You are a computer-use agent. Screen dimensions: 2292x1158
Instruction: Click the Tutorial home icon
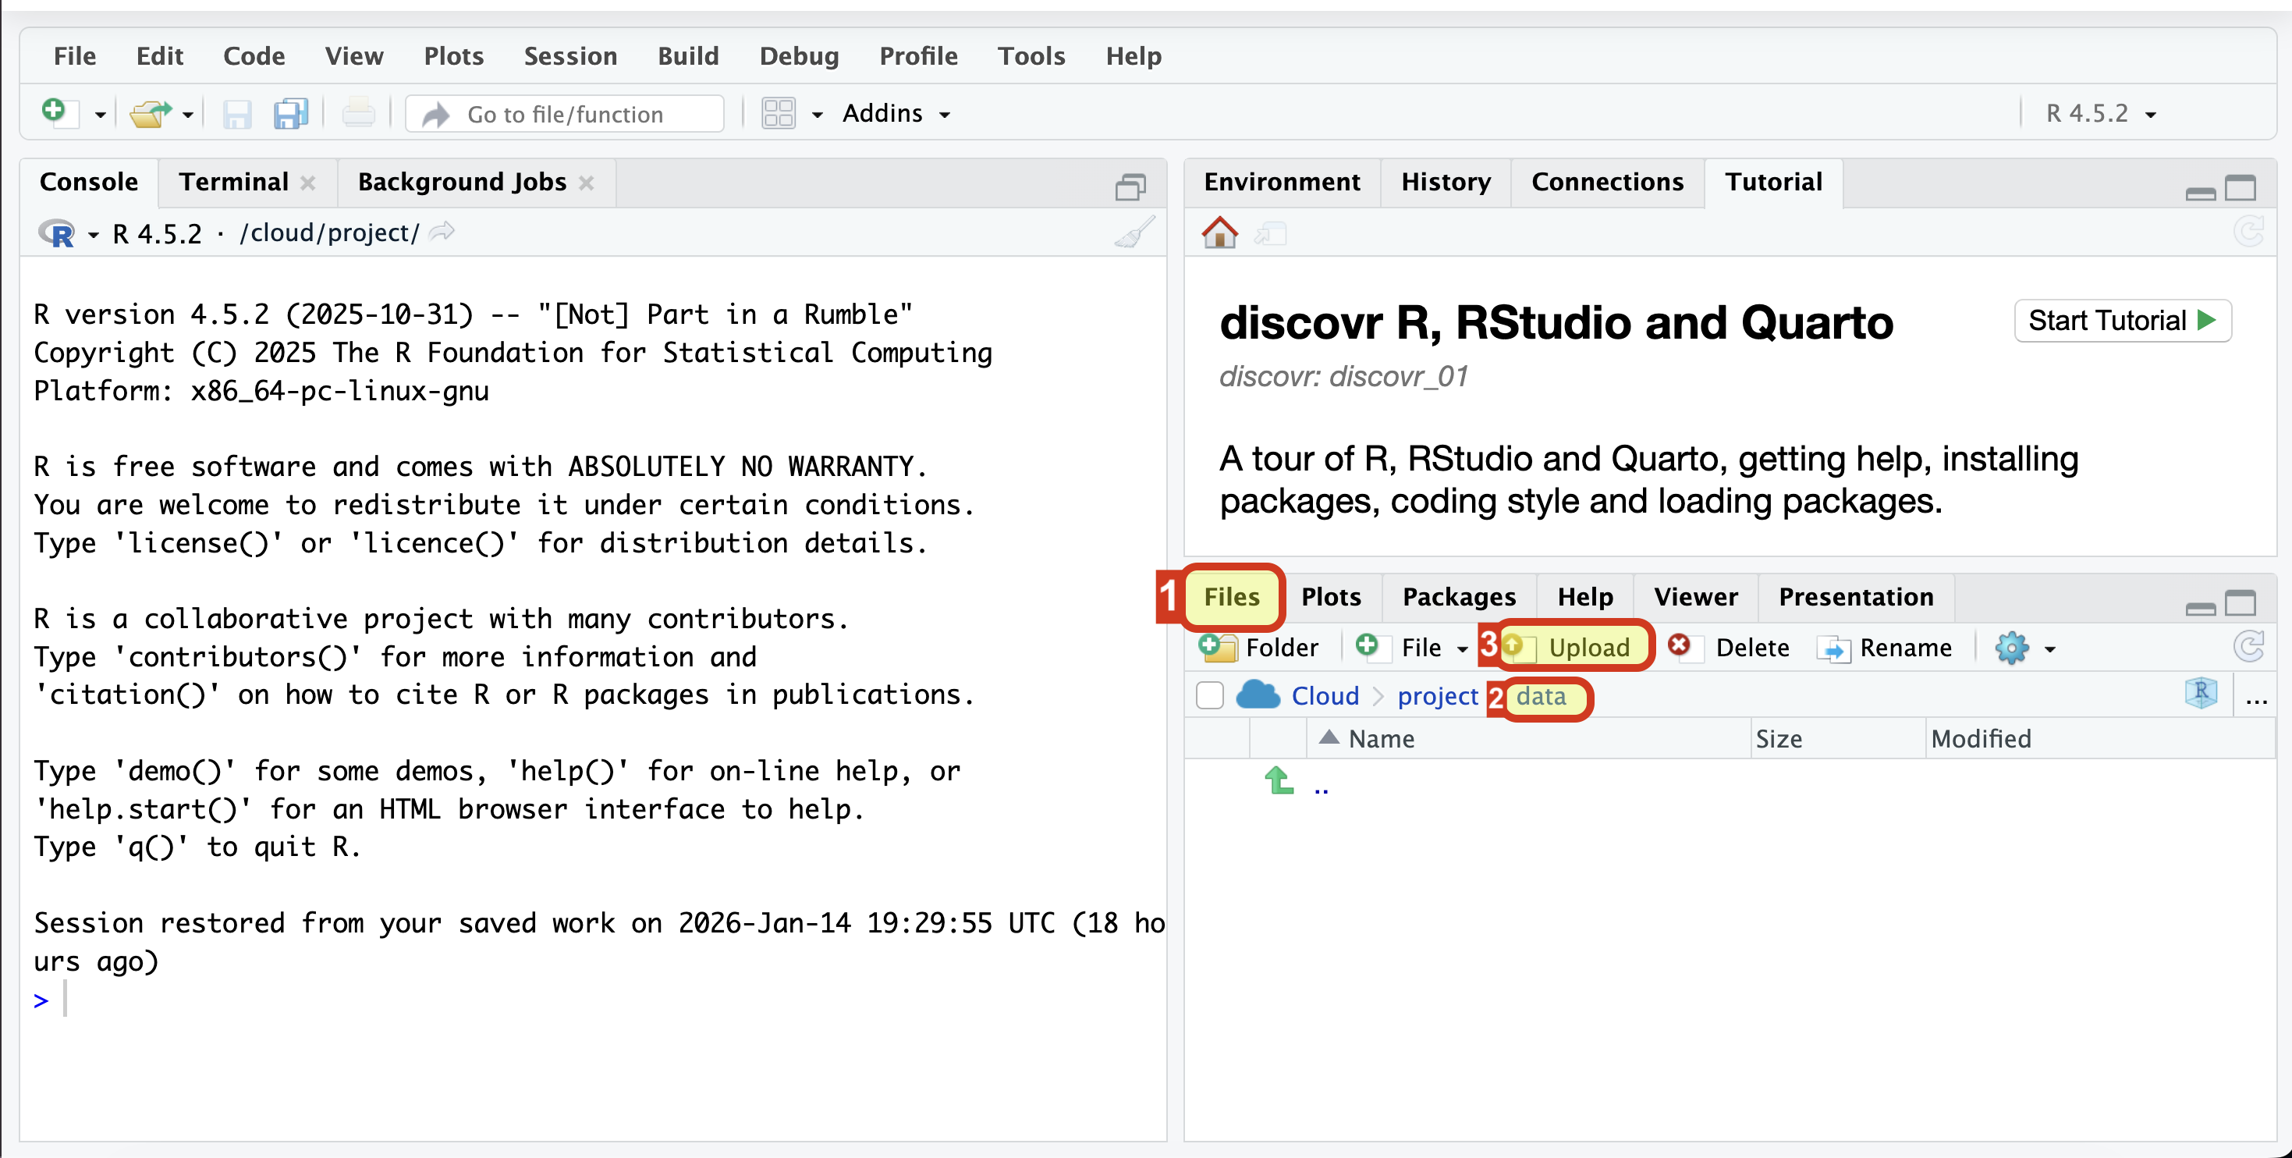1219,233
